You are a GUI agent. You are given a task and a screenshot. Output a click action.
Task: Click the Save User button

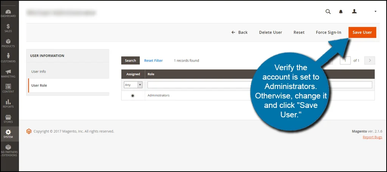pos(362,32)
